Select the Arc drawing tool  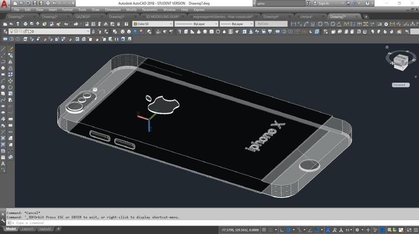[x=3, y=81]
